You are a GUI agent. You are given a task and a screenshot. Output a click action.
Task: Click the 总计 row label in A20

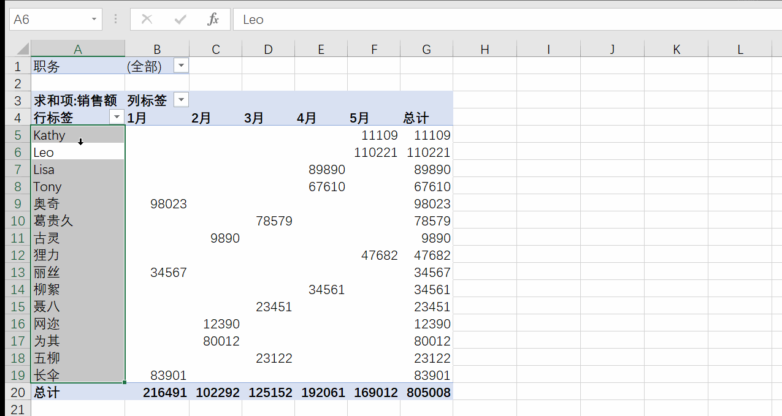[78, 392]
